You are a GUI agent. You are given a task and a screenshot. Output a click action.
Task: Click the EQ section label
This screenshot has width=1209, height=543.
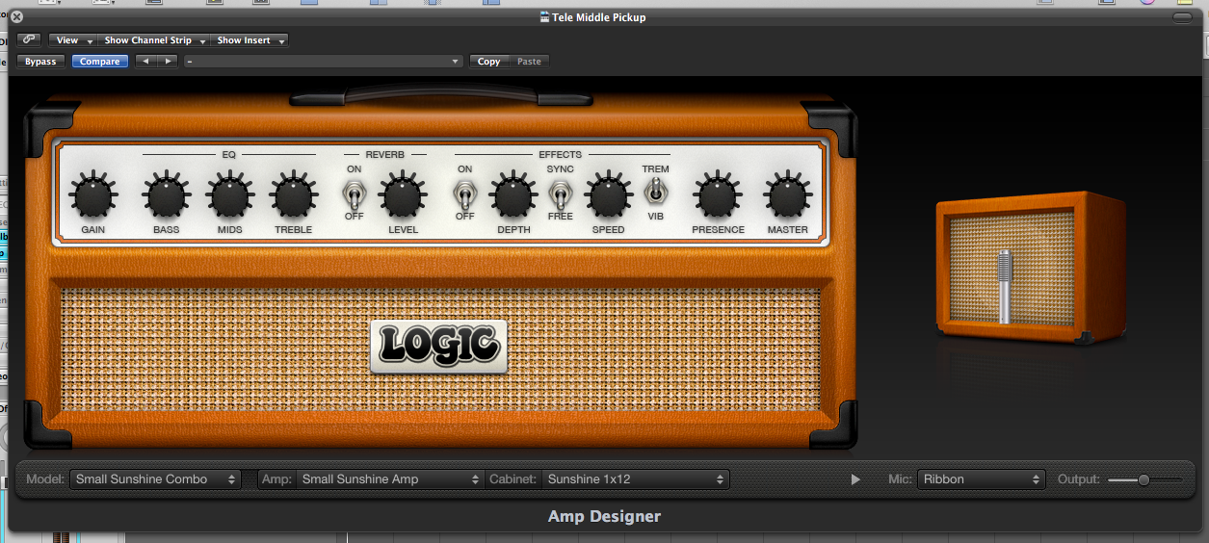click(x=228, y=154)
